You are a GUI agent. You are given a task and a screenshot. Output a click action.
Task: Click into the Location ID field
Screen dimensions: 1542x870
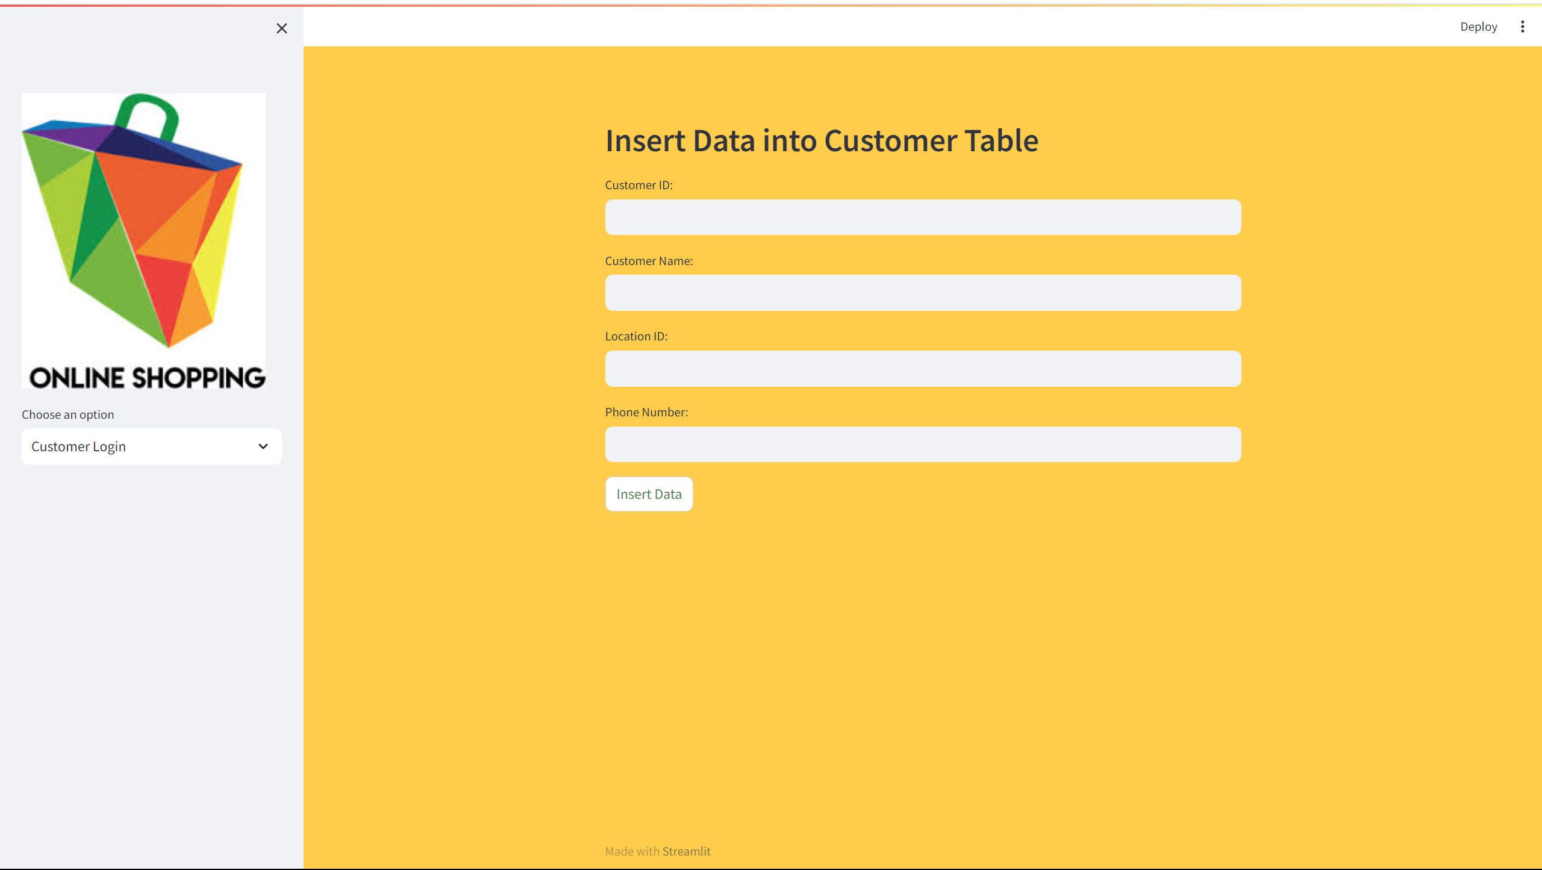click(923, 369)
